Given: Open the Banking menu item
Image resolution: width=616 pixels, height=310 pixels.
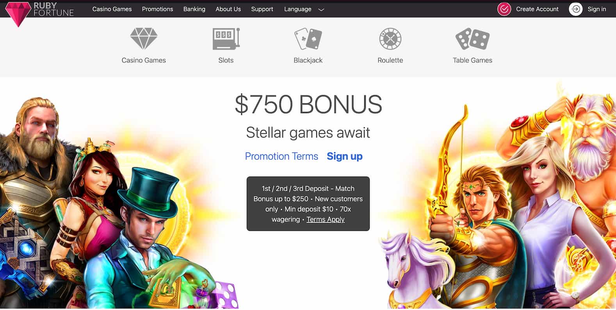Looking at the screenshot, I should pos(194,9).
